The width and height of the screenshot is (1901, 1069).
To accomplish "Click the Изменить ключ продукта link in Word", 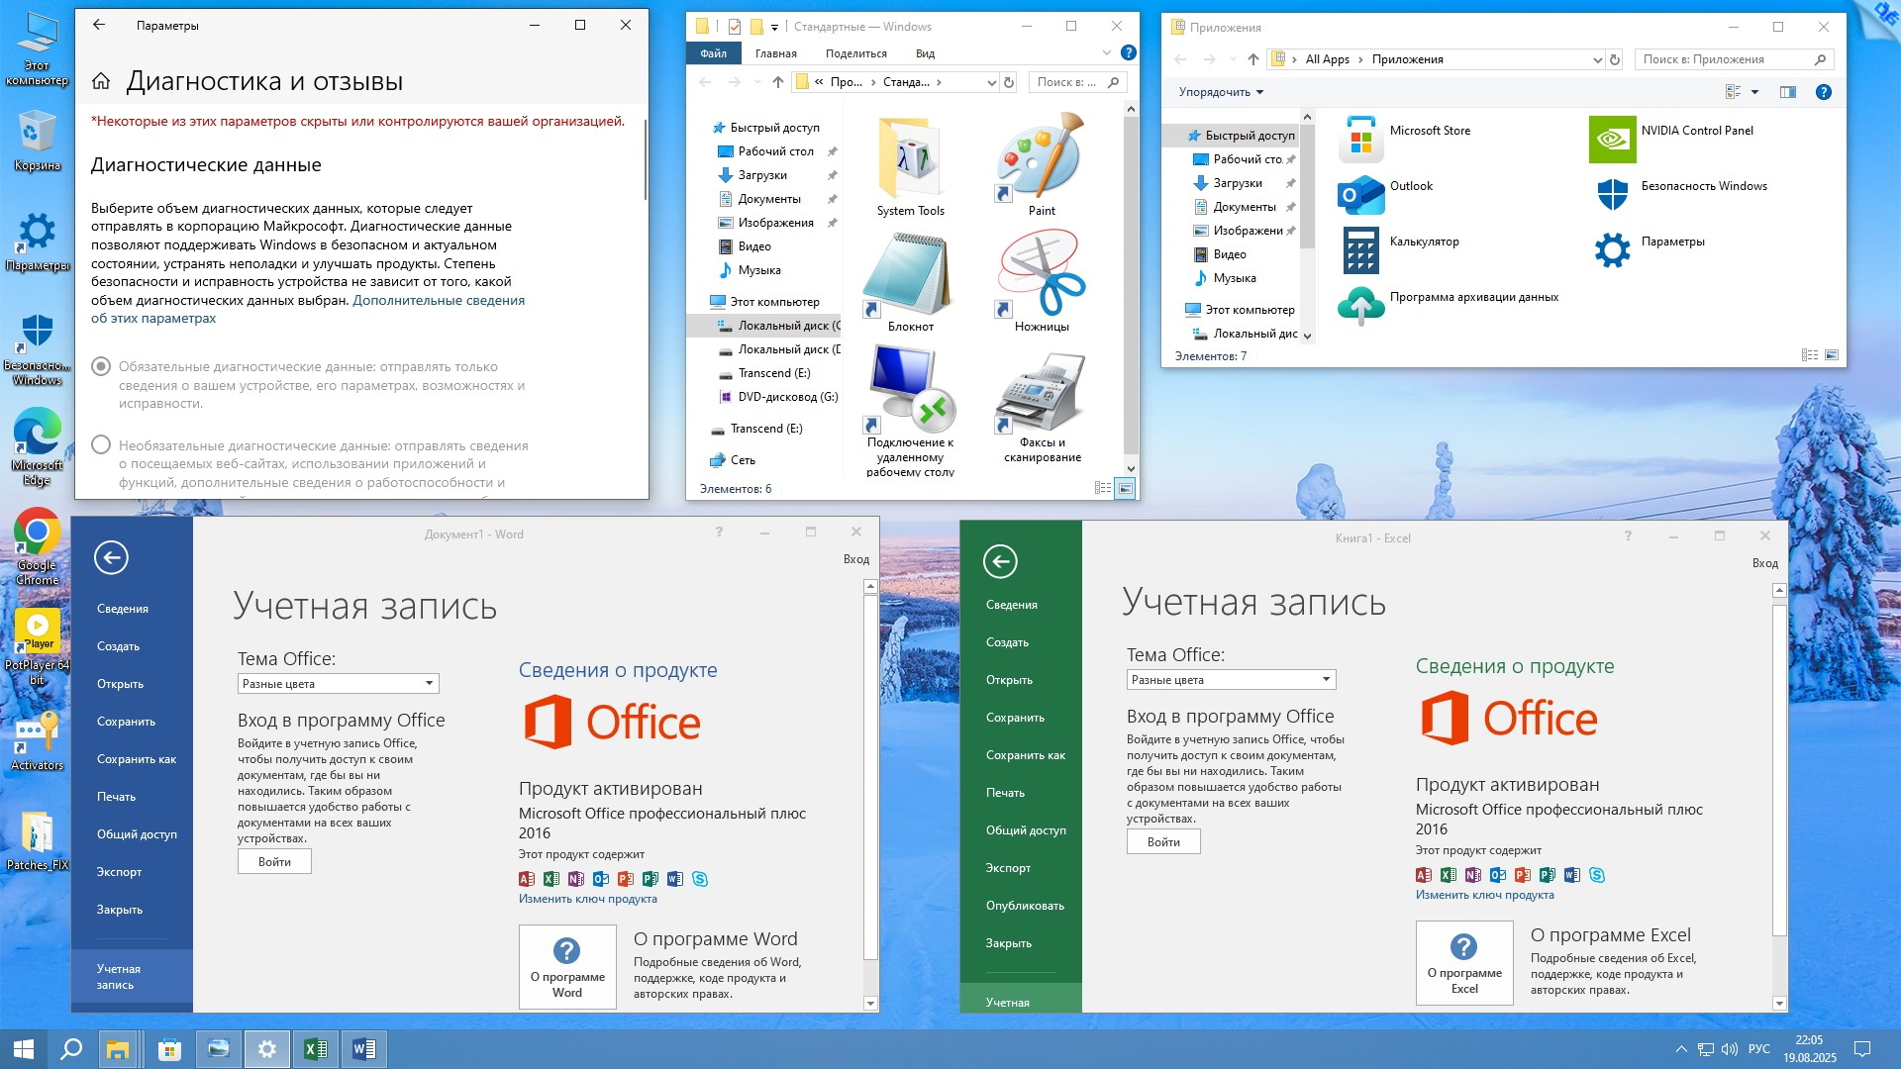I will click(x=587, y=899).
